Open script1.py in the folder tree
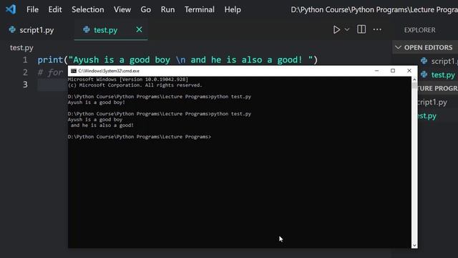This screenshot has height=258, width=458. (x=432, y=102)
